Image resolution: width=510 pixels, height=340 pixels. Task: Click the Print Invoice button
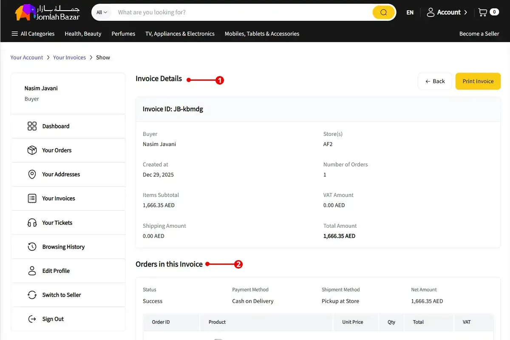pos(478,81)
